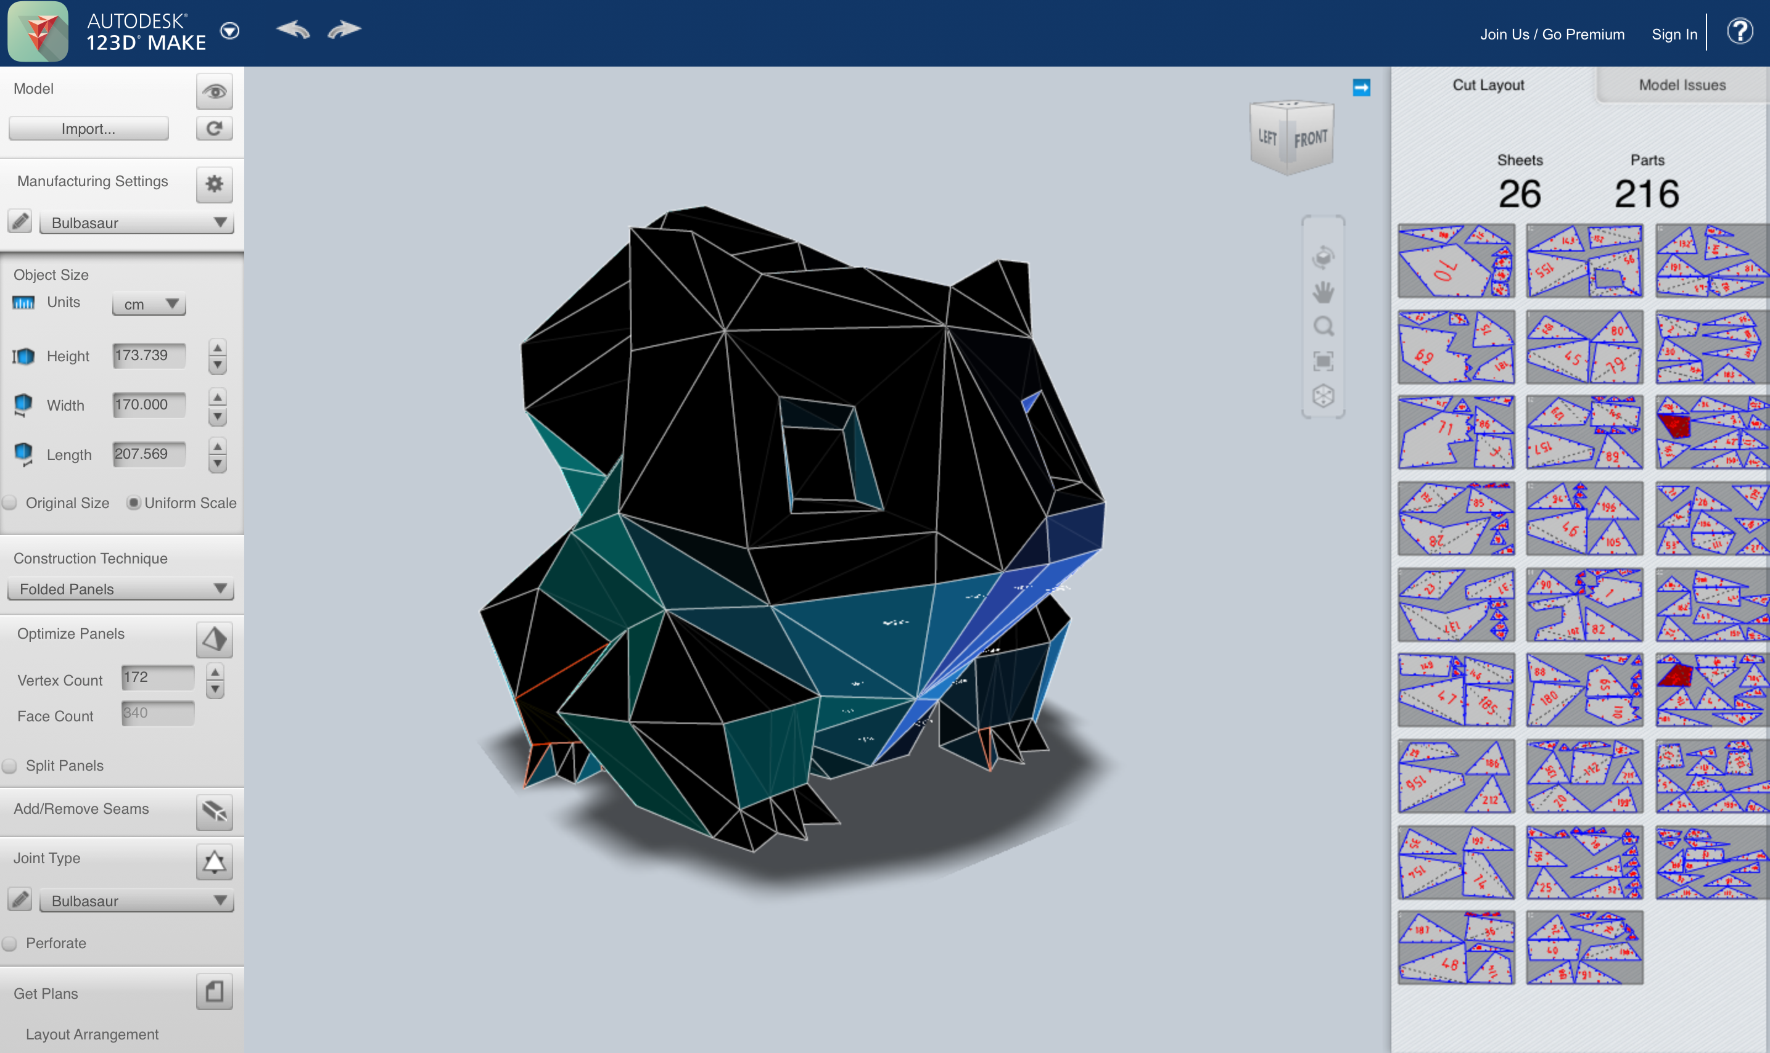Select the Original Size radio button
This screenshot has height=1053, width=1770.
pyautogui.click(x=10, y=503)
